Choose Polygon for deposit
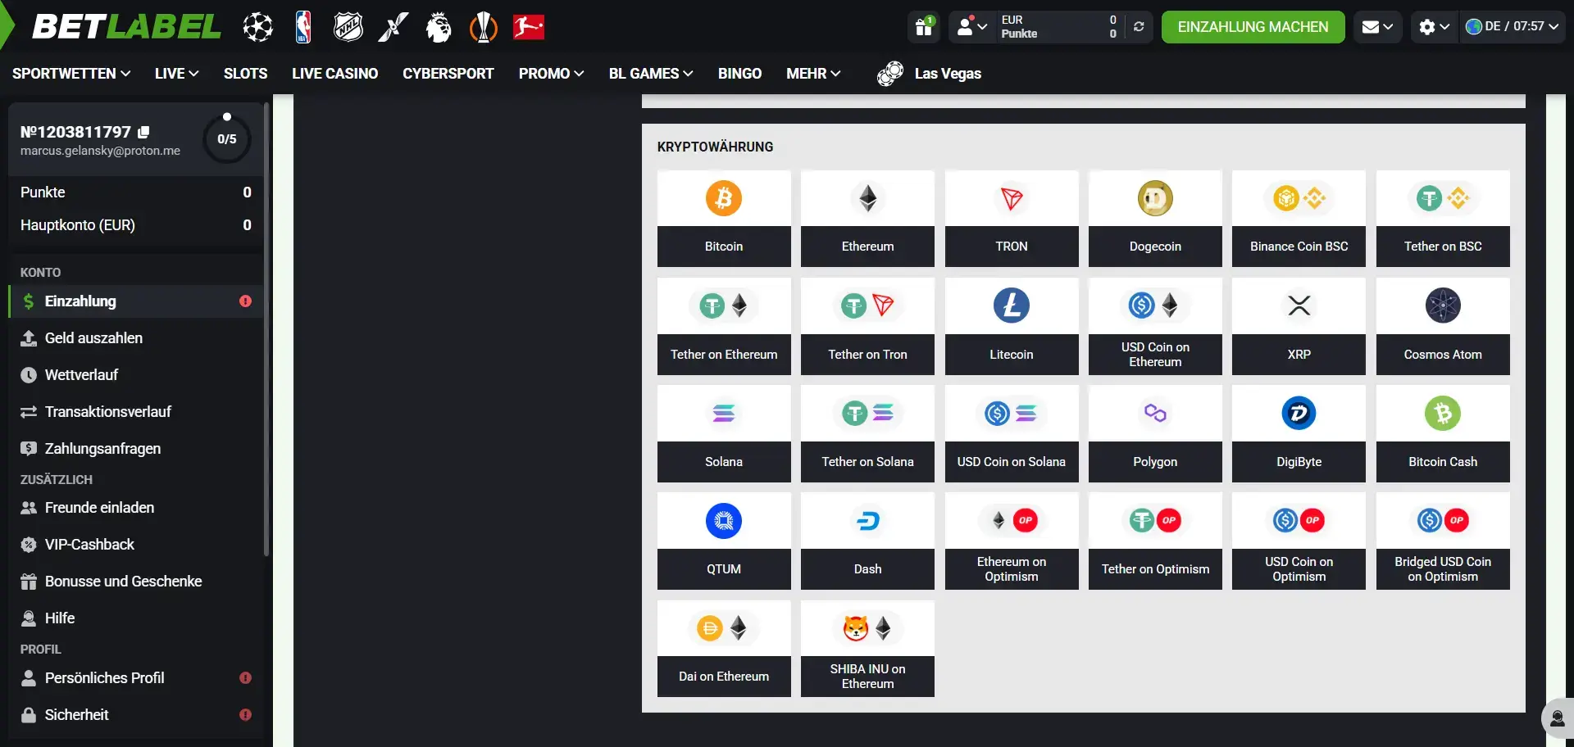 tap(1155, 433)
